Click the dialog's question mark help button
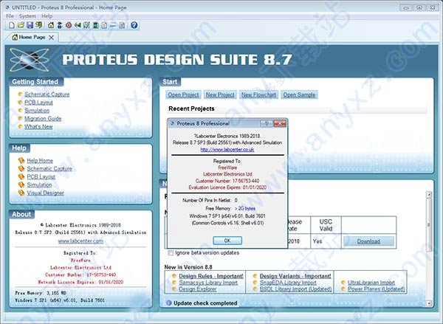Viewport: 443px width, 324px height. pos(267,123)
